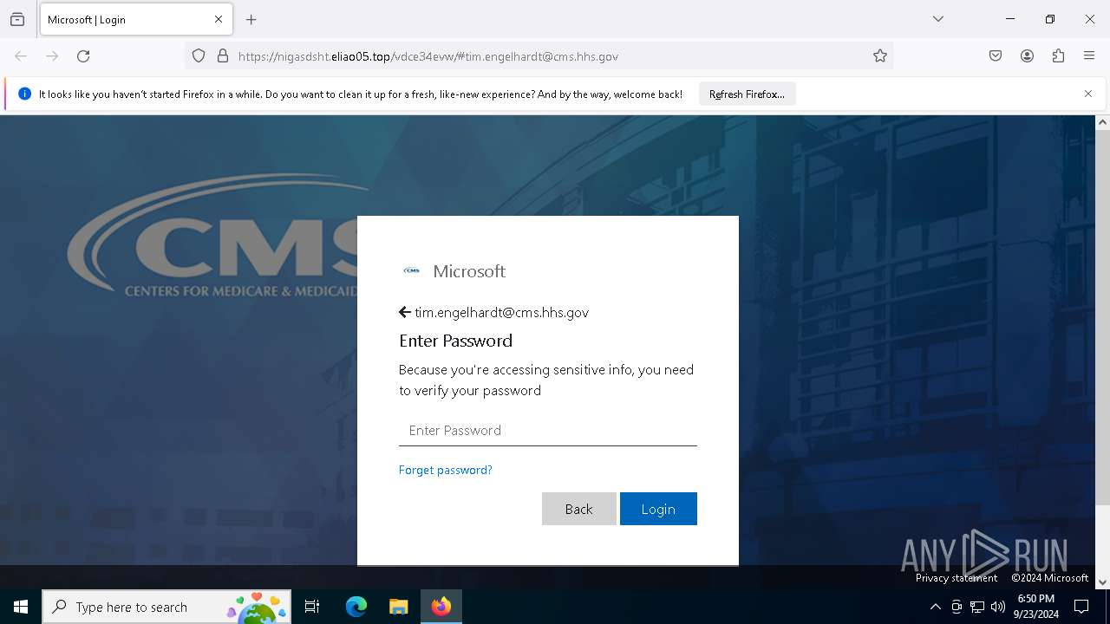Reload the current page
Image resolution: width=1110 pixels, height=624 pixels.
pos(83,56)
